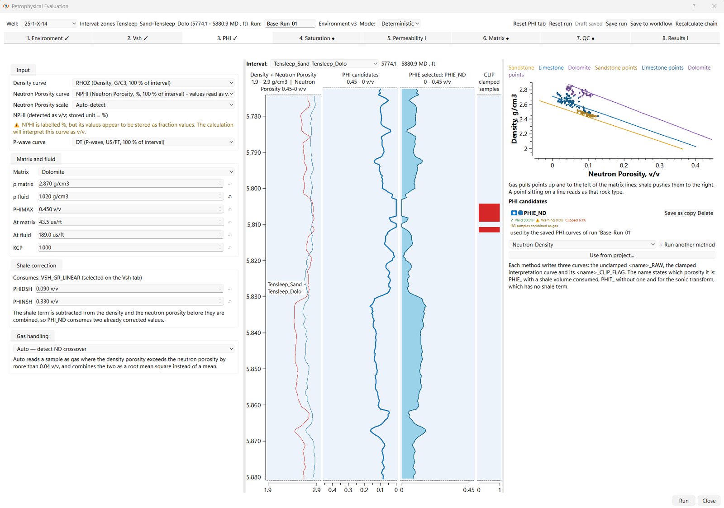
Task: Click the PHIMAX 0.450 v/v field
Action: click(130, 209)
